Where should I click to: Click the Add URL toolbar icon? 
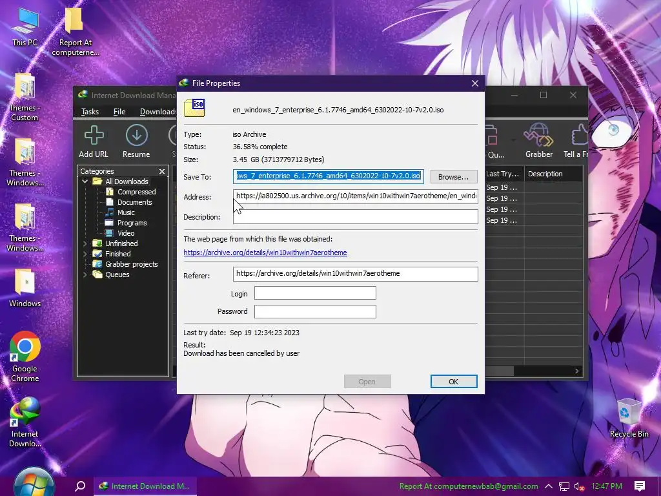(94, 136)
